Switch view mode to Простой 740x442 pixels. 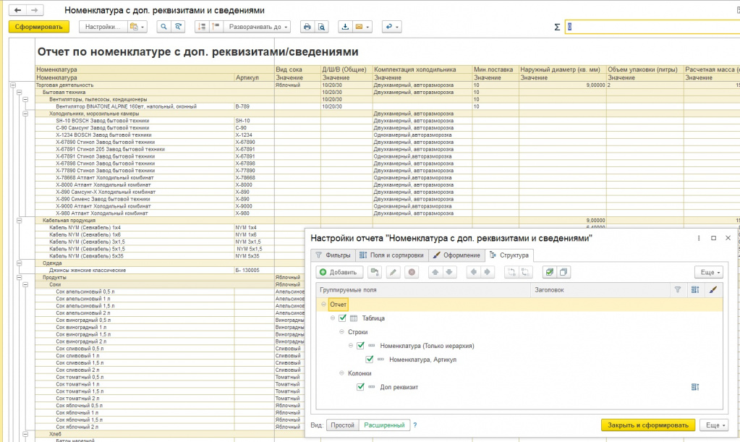tap(342, 425)
